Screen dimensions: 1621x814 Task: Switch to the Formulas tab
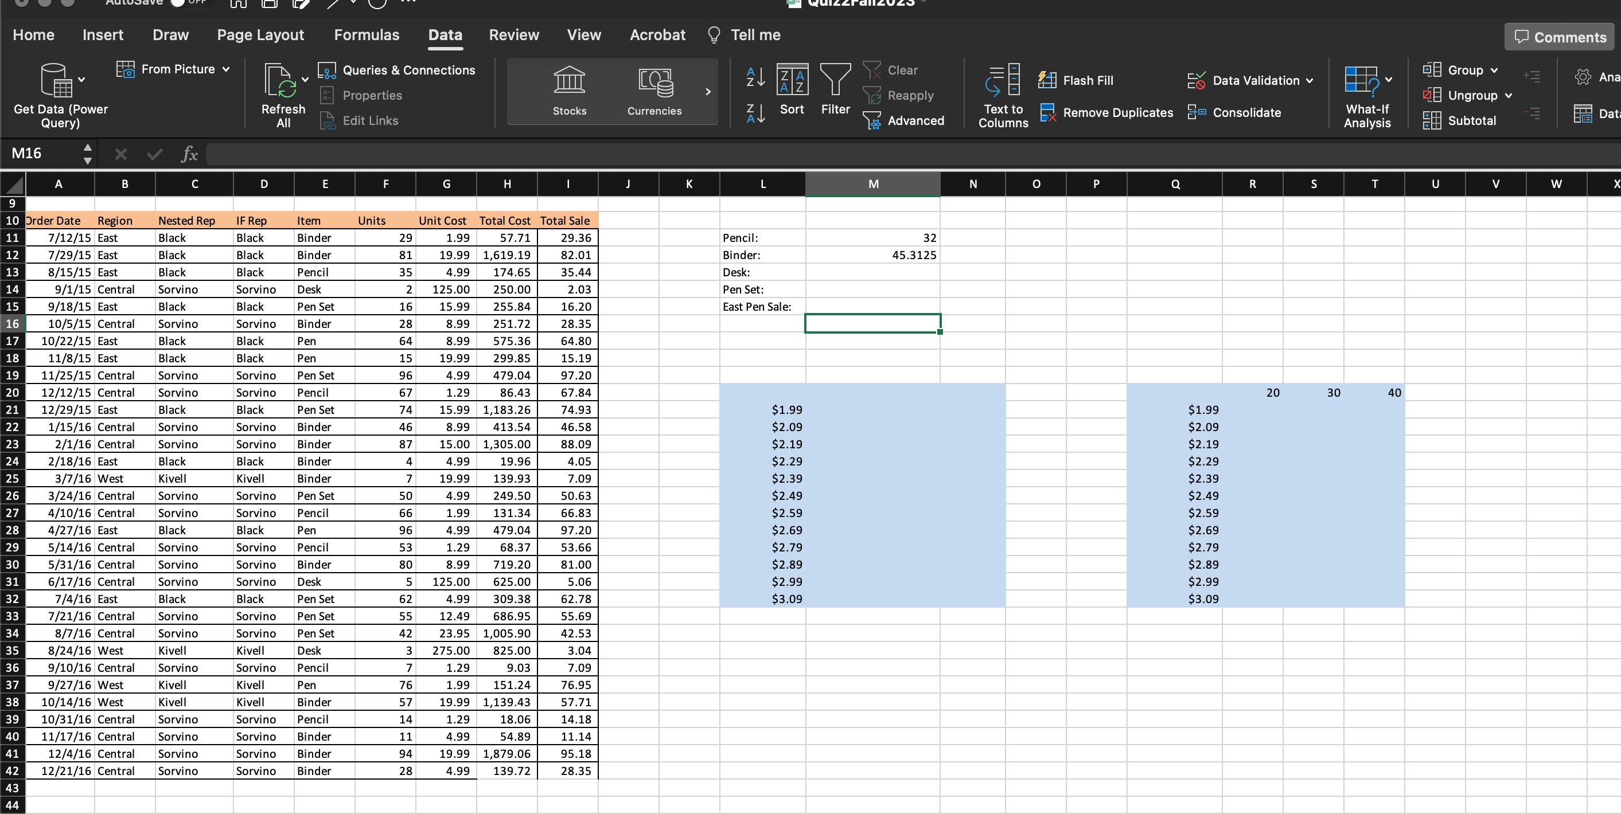[x=367, y=35]
